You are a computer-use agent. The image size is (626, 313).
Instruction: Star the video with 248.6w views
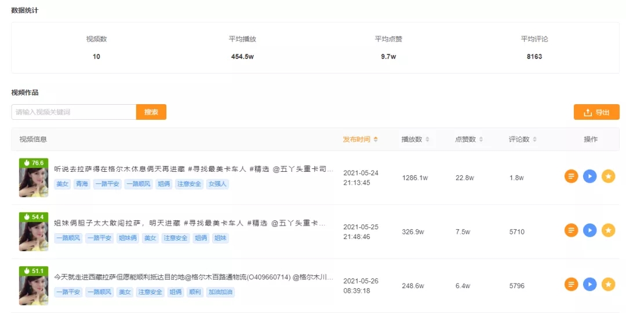pos(608,284)
